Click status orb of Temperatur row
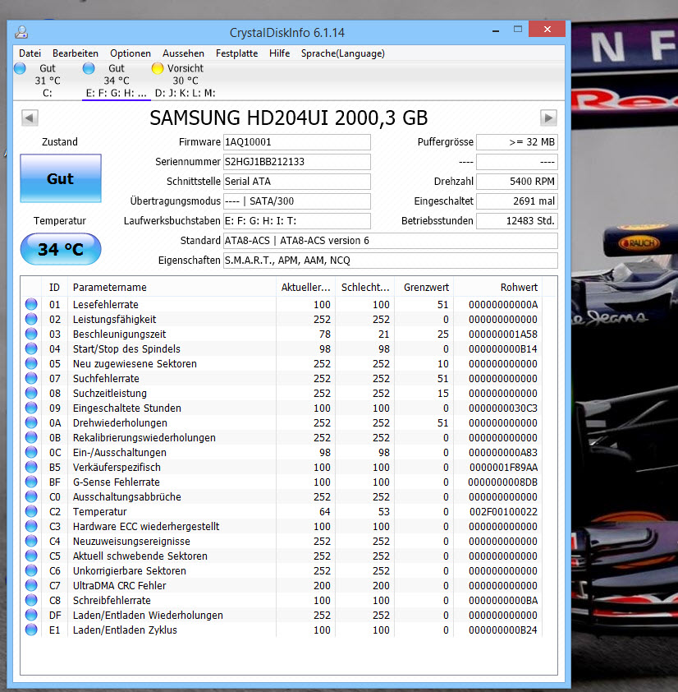 (x=31, y=511)
